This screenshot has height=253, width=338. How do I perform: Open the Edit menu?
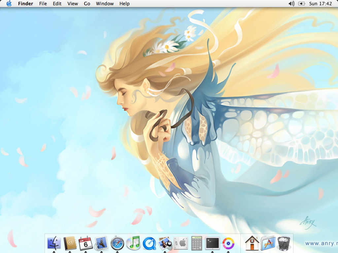pyautogui.click(x=57, y=4)
